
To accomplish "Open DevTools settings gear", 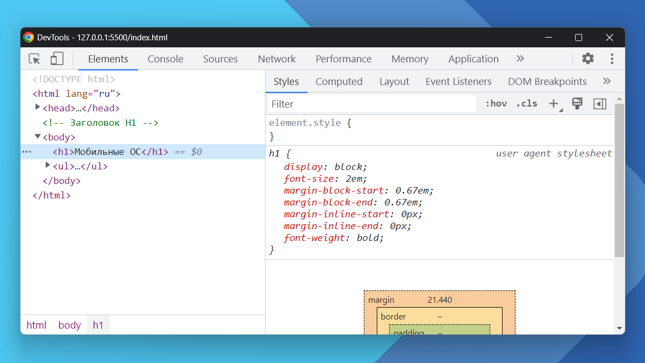I will point(588,59).
